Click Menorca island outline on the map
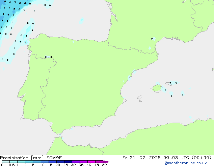This screenshot has height=166, width=214. [x=169, y=84]
